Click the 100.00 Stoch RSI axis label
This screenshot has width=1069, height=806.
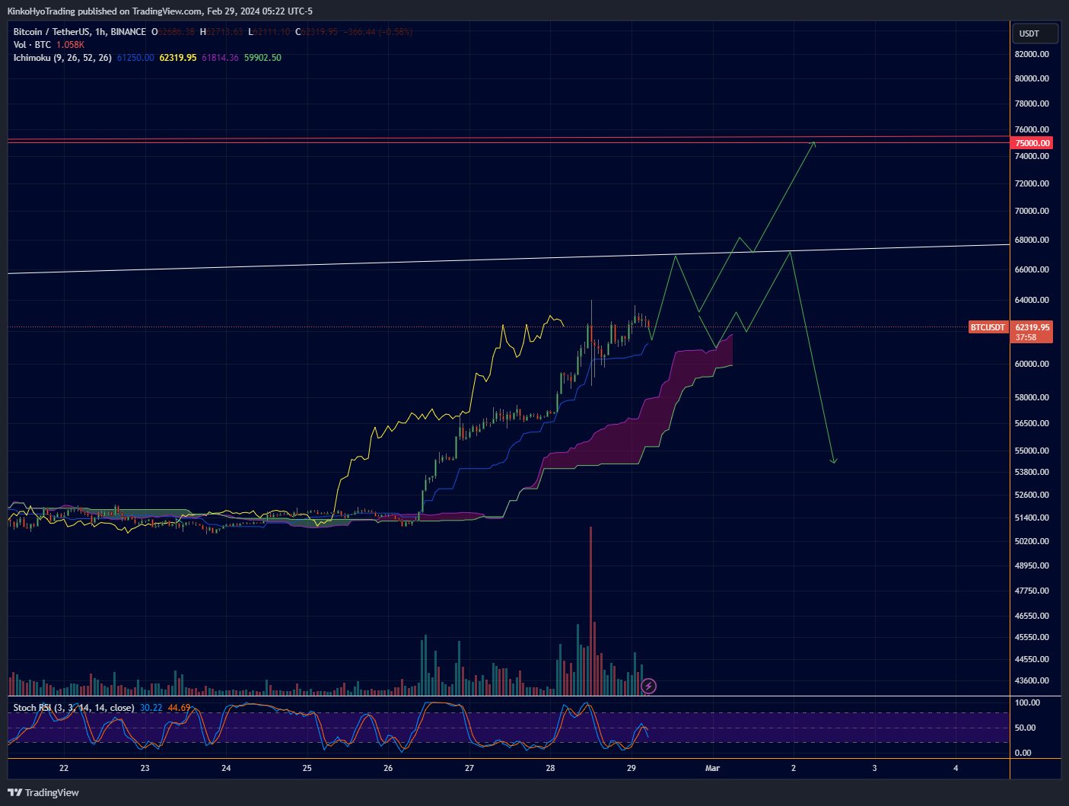pos(1028,702)
